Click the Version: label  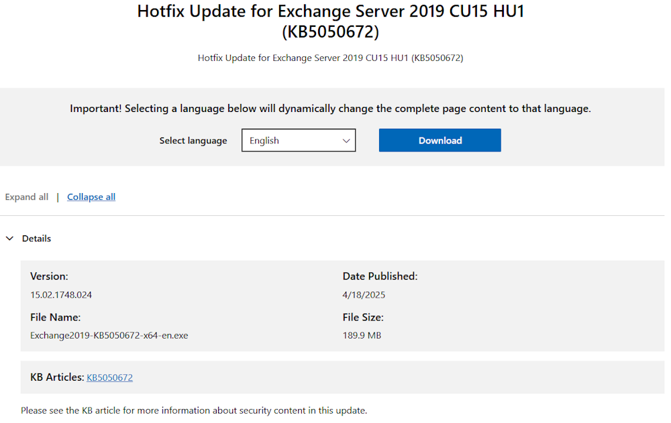(49, 276)
